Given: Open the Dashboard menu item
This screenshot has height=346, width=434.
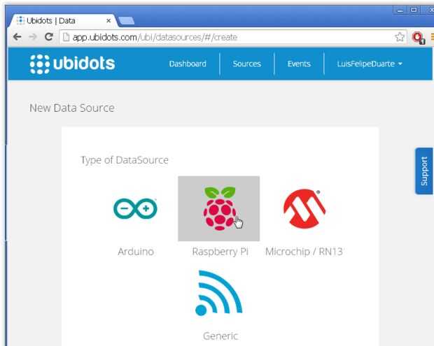Looking at the screenshot, I should (x=188, y=64).
